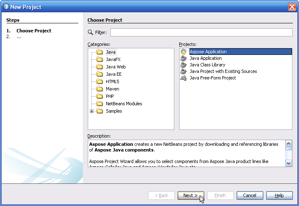Select Java Class Library project type
The image size is (299, 206).
[x=208, y=65]
